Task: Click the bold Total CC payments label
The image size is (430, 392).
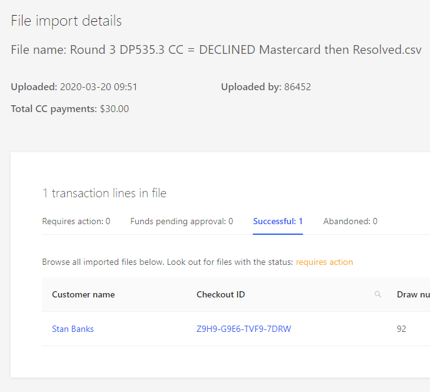Action: tap(54, 109)
